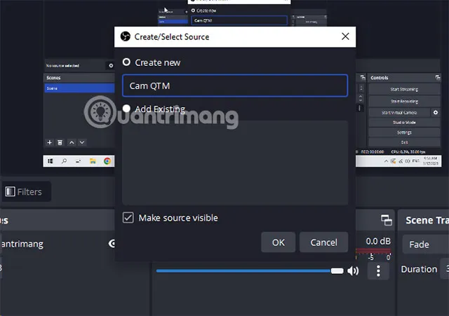449x316 pixels.
Task: Mute audio with the speaker icon
Action: point(353,270)
